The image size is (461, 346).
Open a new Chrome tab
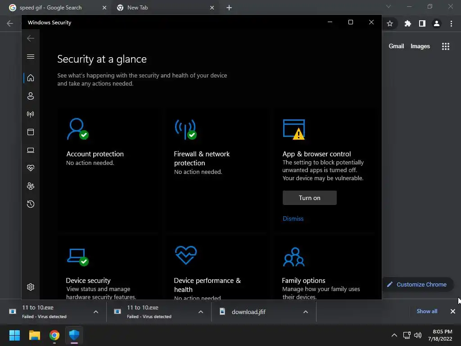229,8
